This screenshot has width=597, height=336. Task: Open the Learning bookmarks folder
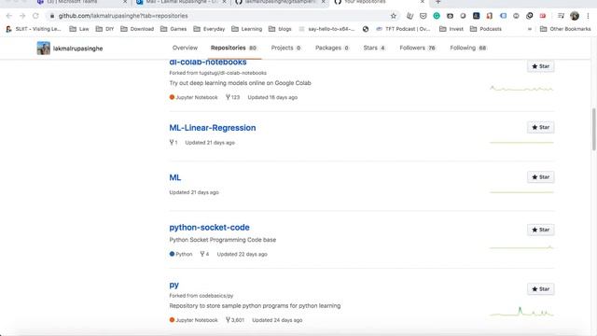[x=246, y=29]
